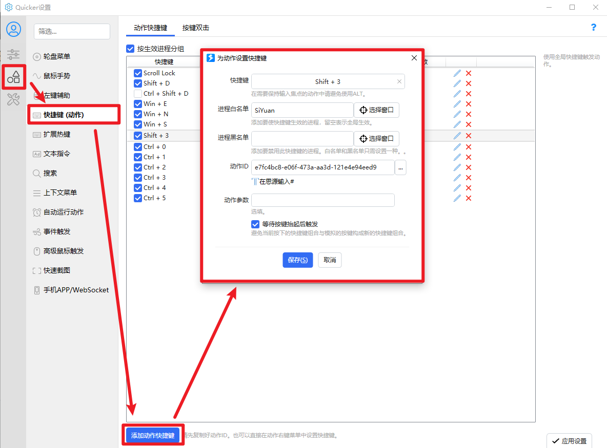Close the 为动作设置快捷键 dialog
The height and width of the screenshot is (448, 607).
coord(414,58)
